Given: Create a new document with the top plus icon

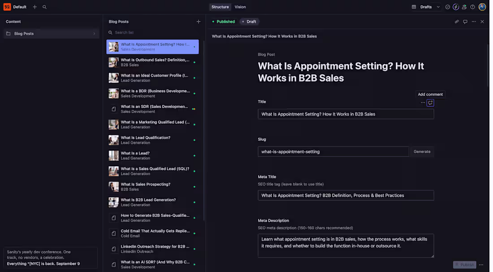Looking at the screenshot, I should click(x=35, y=7).
